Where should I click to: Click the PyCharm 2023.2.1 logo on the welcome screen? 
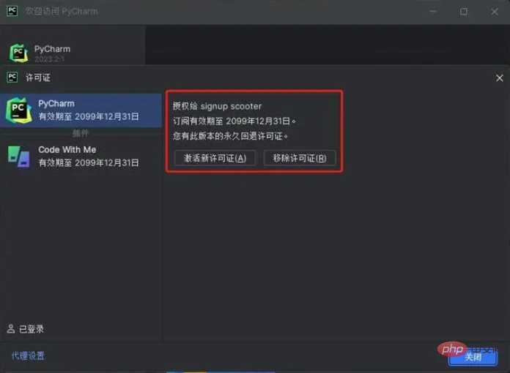coord(18,53)
